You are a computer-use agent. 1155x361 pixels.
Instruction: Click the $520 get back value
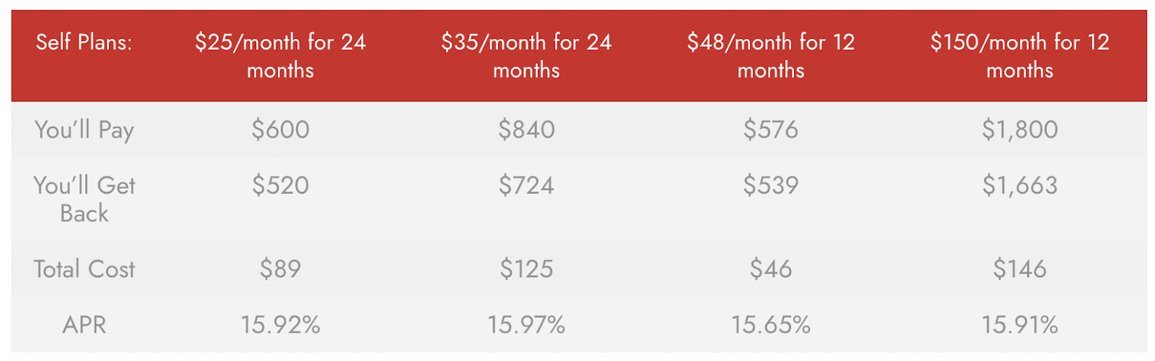pos(280,185)
